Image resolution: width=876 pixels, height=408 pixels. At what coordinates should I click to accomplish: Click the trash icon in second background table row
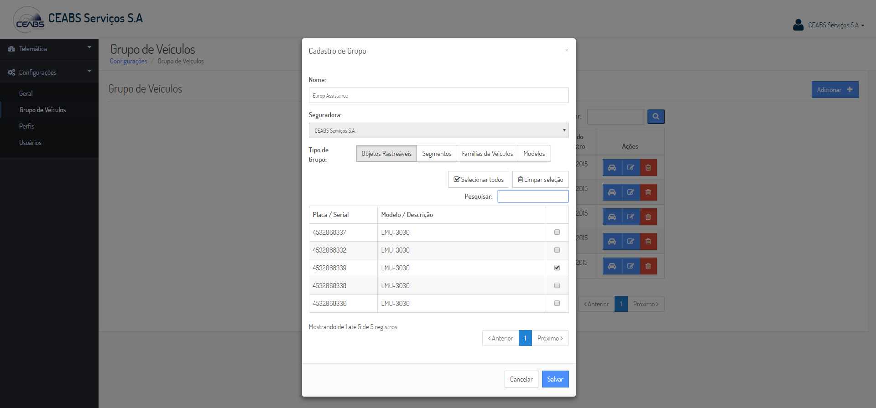click(x=648, y=192)
